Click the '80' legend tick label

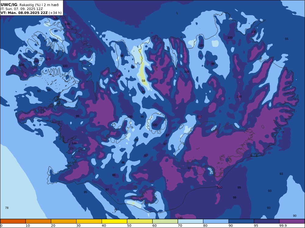click(x=205, y=226)
